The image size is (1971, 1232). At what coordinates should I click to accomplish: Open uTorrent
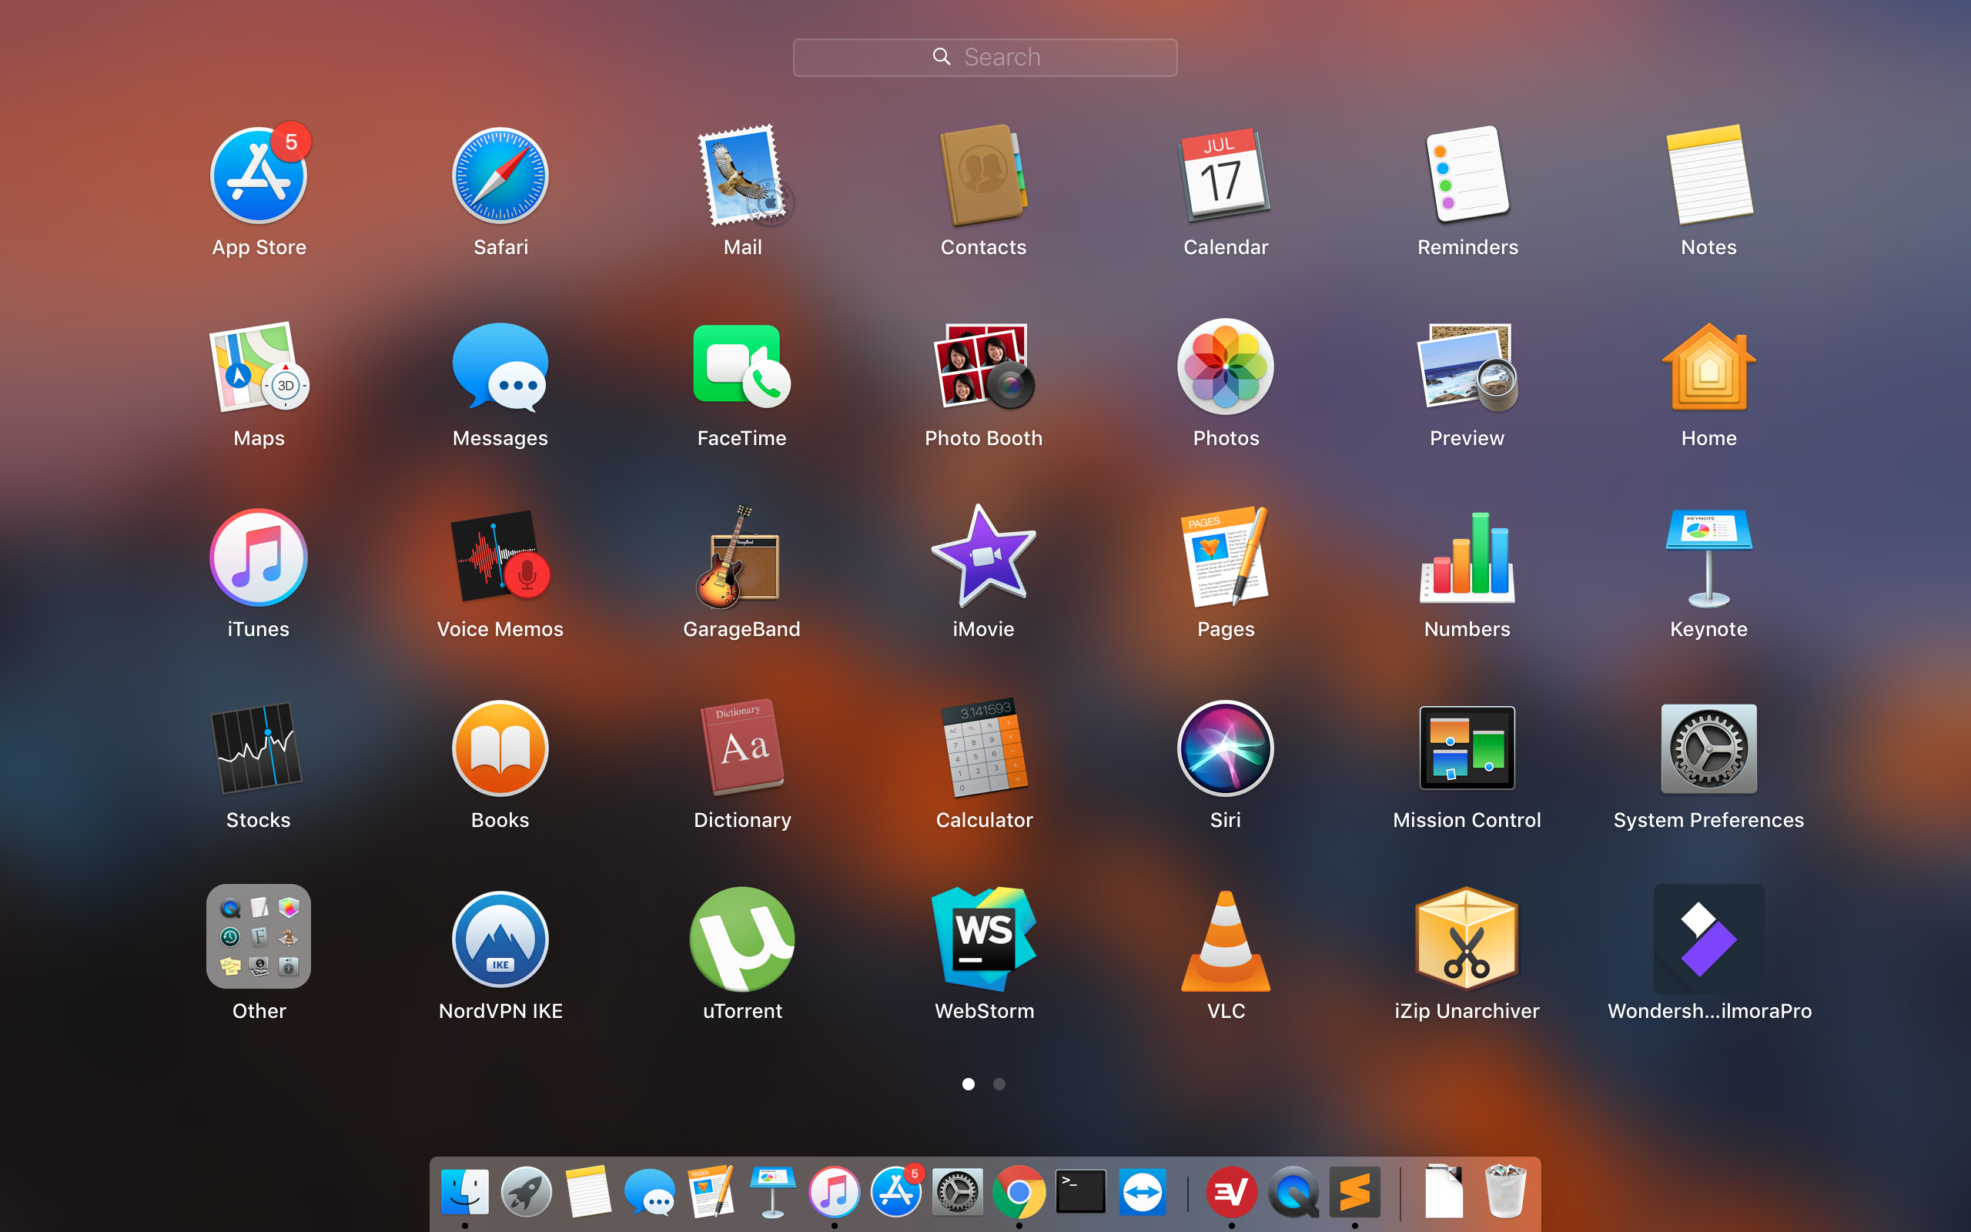(x=743, y=939)
